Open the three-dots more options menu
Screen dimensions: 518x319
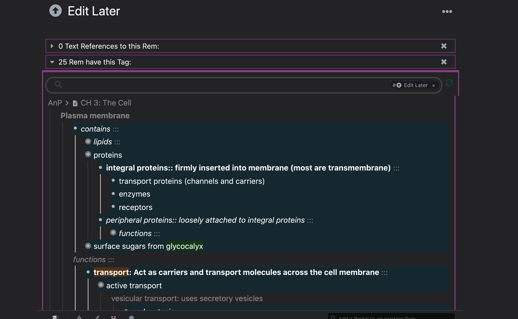click(447, 12)
